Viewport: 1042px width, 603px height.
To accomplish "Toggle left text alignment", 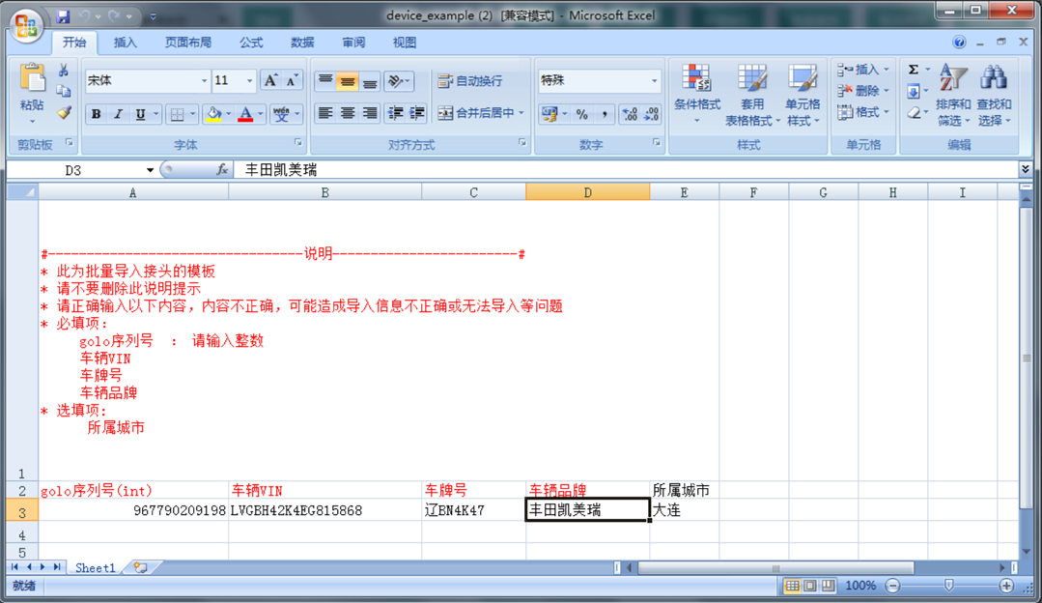I will point(324,113).
